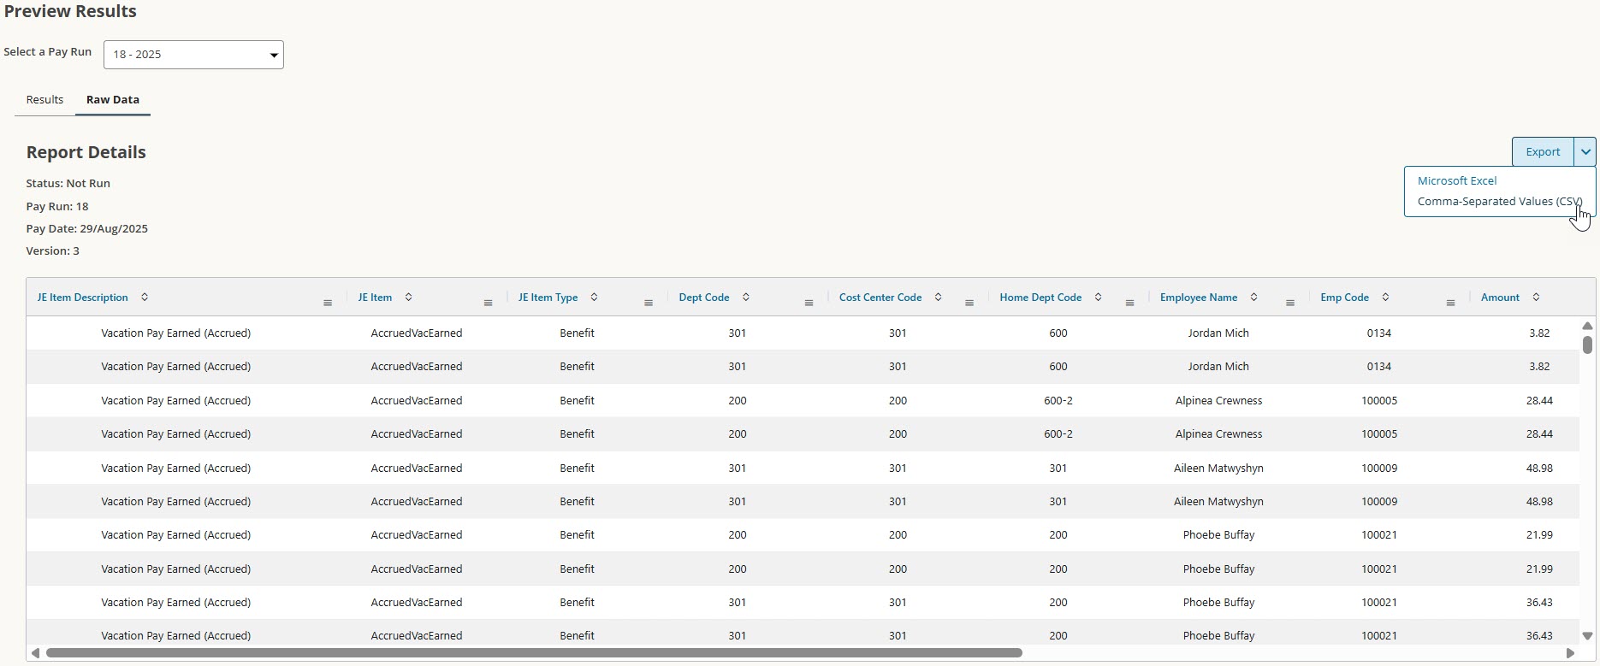This screenshot has width=1600, height=666.
Task: Switch to the Results tab
Action: 44,99
